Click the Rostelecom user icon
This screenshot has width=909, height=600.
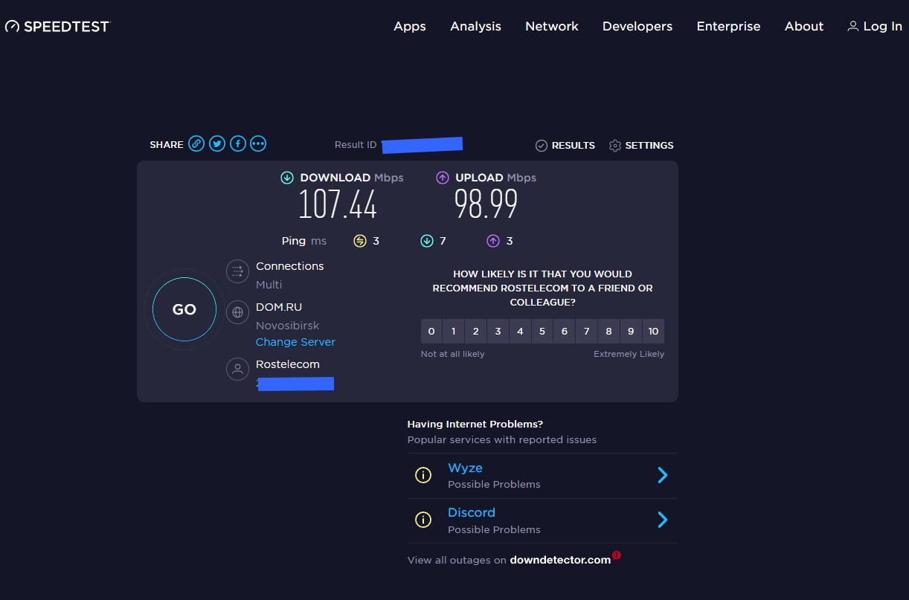point(238,370)
